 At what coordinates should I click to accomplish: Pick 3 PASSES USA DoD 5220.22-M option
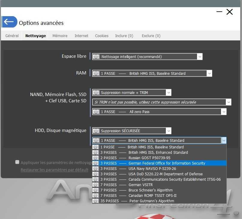pyautogui.click(x=159, y=174)
